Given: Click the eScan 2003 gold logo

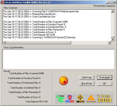Looking at the screenshot, I should tap(105, 98).
